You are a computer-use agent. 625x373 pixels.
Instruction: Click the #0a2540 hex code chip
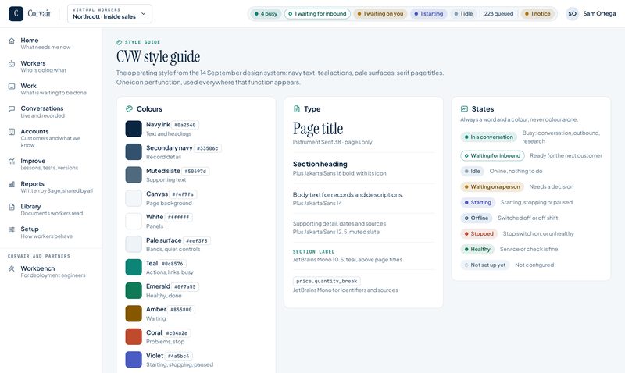pos(185,125)
